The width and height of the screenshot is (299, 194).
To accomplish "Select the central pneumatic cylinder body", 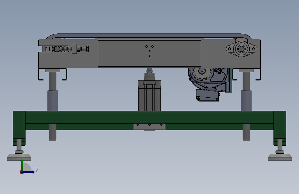I will point(150,96).
